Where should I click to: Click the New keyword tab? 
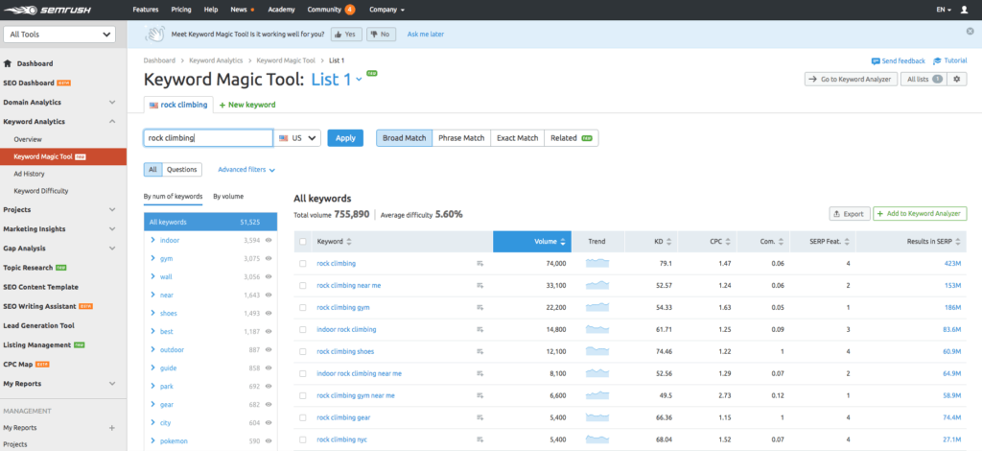click(247, 105)
